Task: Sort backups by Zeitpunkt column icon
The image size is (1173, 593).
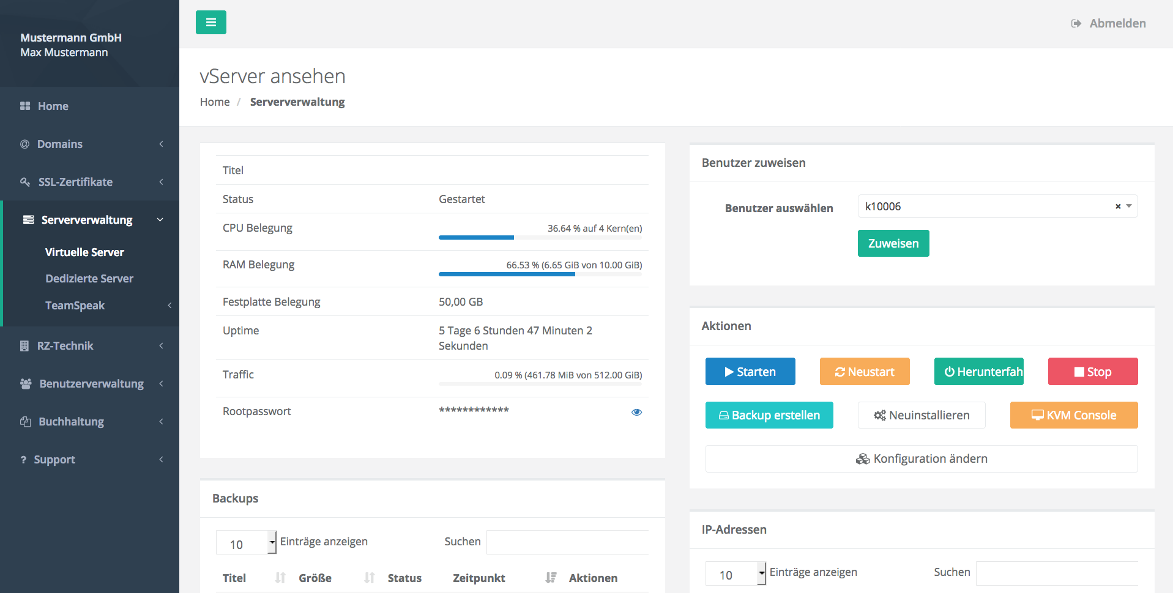Action: (x=551, y=578)
